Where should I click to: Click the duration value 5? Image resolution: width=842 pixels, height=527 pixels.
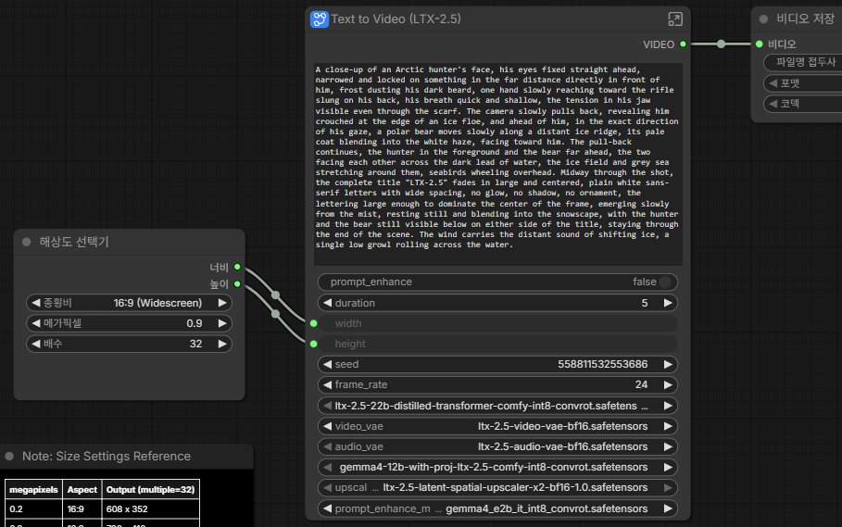[x=645, y=303]
